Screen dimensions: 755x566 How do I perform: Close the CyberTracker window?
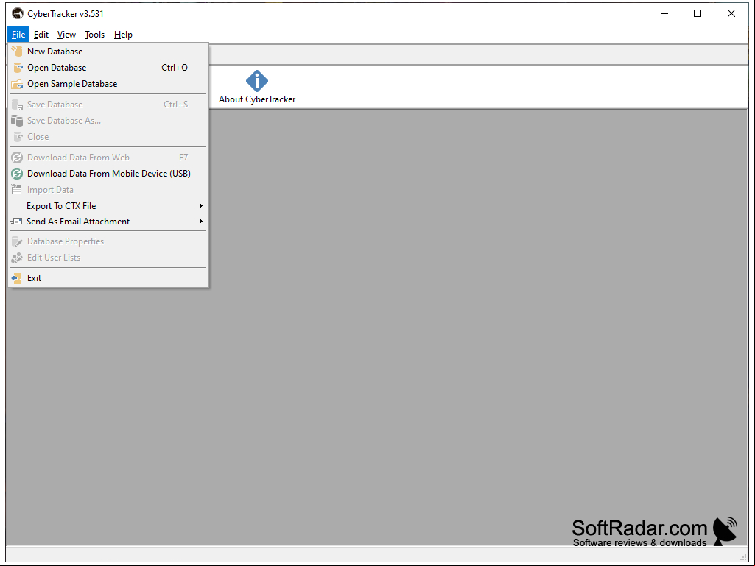coord(731,13)
